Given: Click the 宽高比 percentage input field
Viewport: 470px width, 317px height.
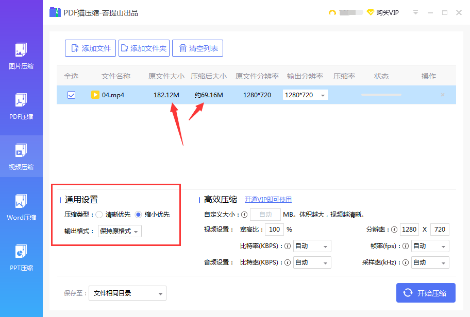Looking at the screenshot, I should pyautogui.click(x=274, y=230).
